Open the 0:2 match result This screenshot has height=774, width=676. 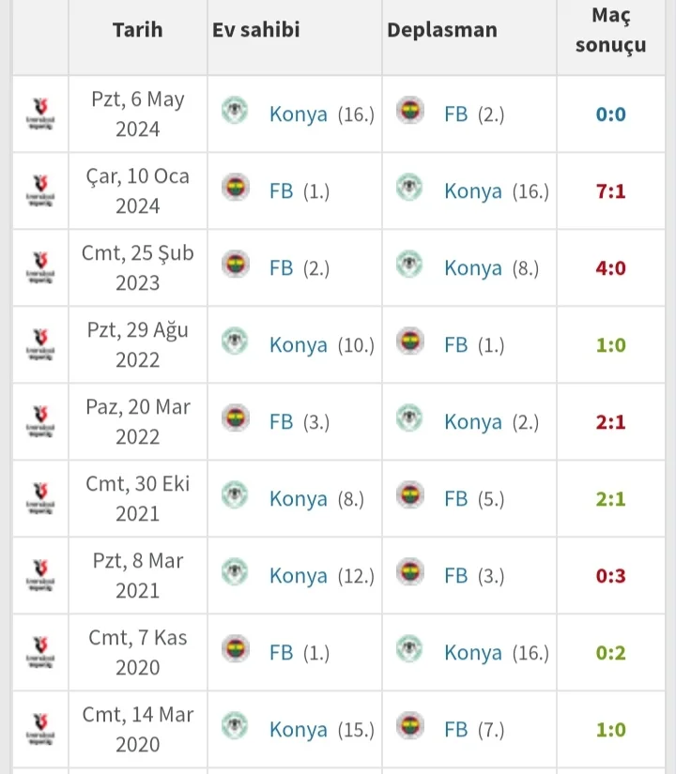coord(610,653)
